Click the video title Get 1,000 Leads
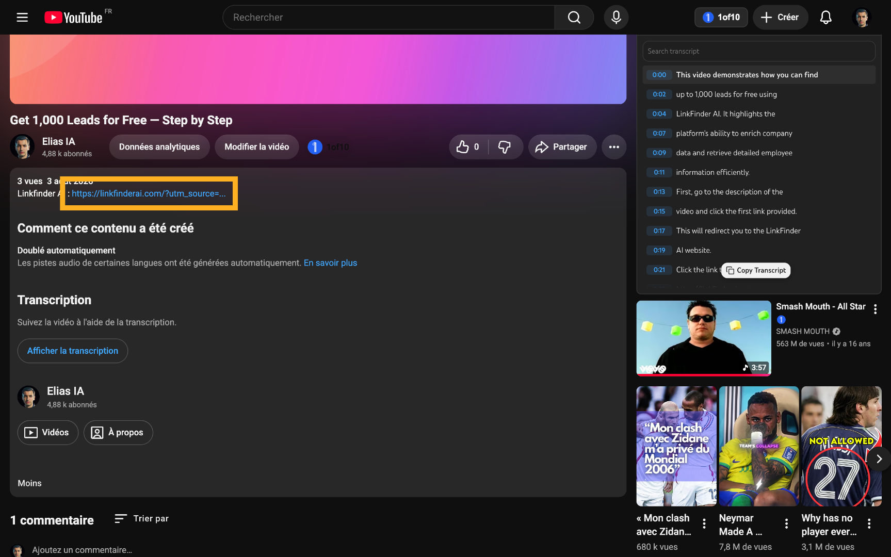 [x=121, y=120]
